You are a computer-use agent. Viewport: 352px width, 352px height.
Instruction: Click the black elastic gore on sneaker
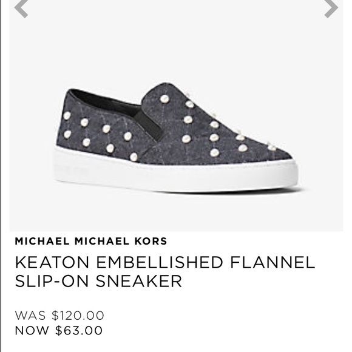point(148,124)
